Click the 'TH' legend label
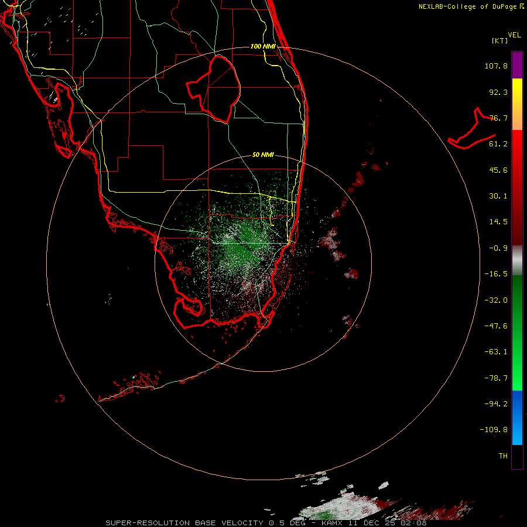527x527 pixels. (503, 456)
